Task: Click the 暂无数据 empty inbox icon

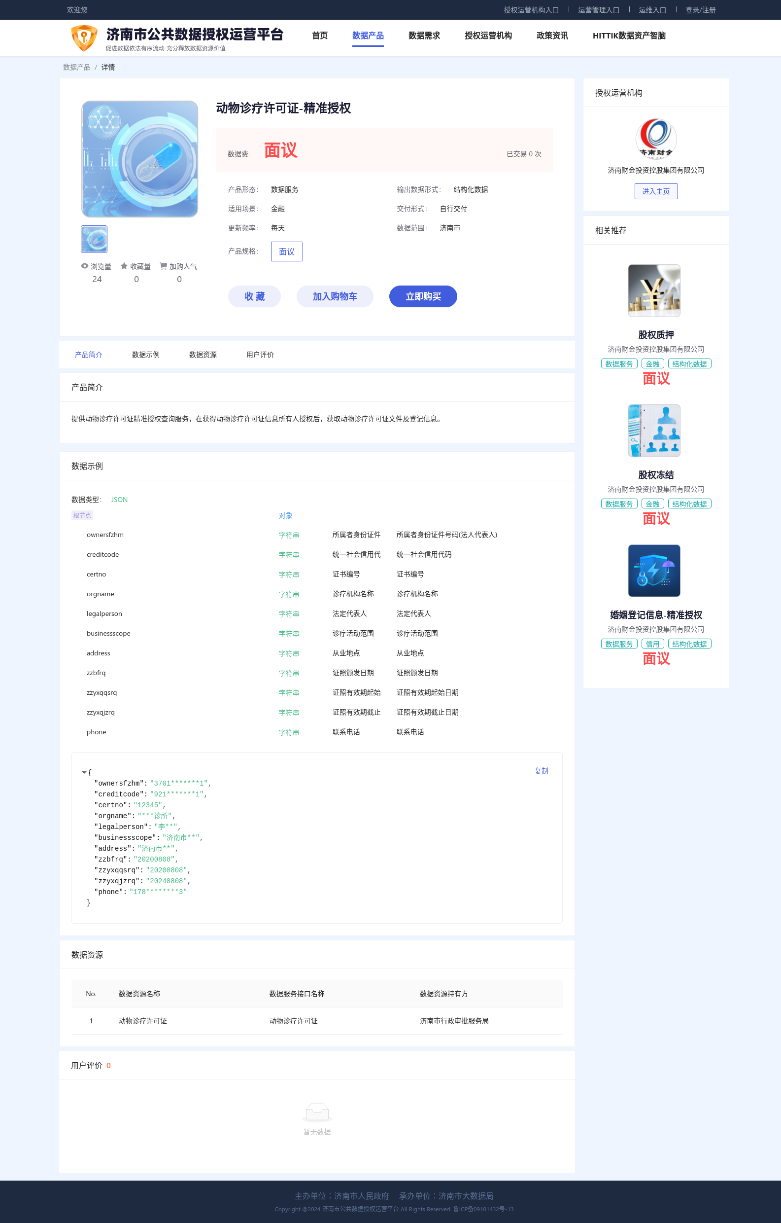Action: [317, 1112]
